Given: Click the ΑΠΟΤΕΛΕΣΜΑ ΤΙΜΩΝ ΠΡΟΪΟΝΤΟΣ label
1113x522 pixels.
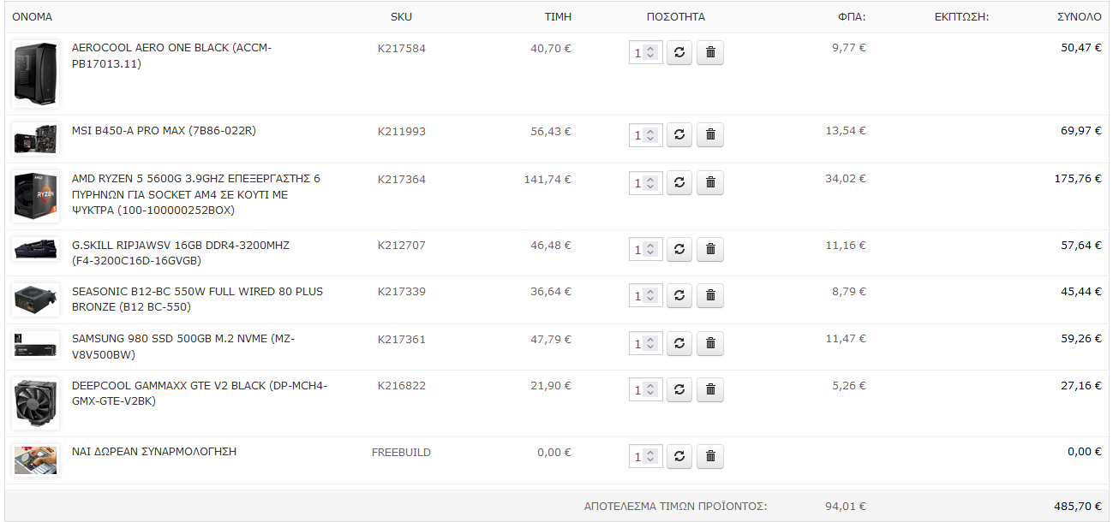Looking at the screenshot, I should (x=675, y=506).
